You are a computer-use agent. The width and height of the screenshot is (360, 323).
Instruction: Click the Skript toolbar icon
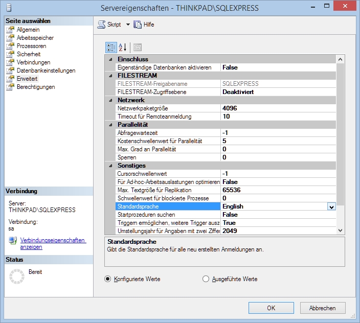102,25
